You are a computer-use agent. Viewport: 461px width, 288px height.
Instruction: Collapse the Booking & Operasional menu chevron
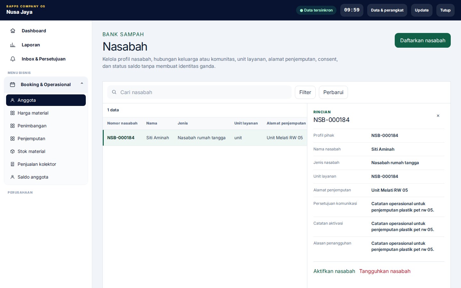(x=82, y=84)
